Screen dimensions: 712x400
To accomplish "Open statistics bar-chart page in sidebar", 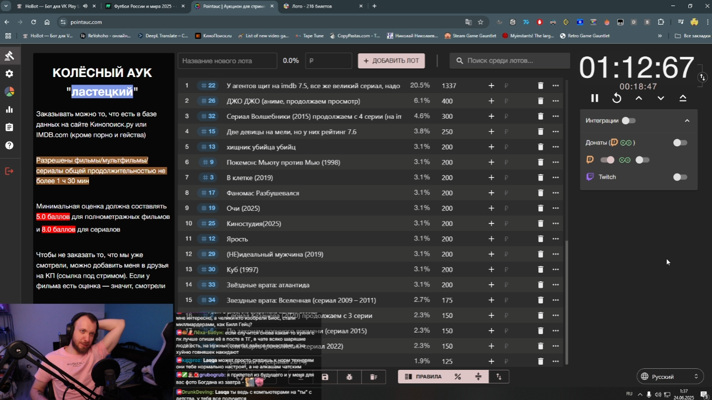I will (x=9, y=110).
